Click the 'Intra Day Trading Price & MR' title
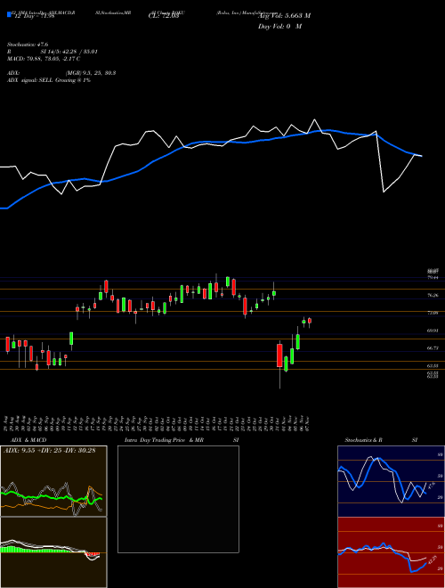The image size is (445, 588). pos(164,440)
